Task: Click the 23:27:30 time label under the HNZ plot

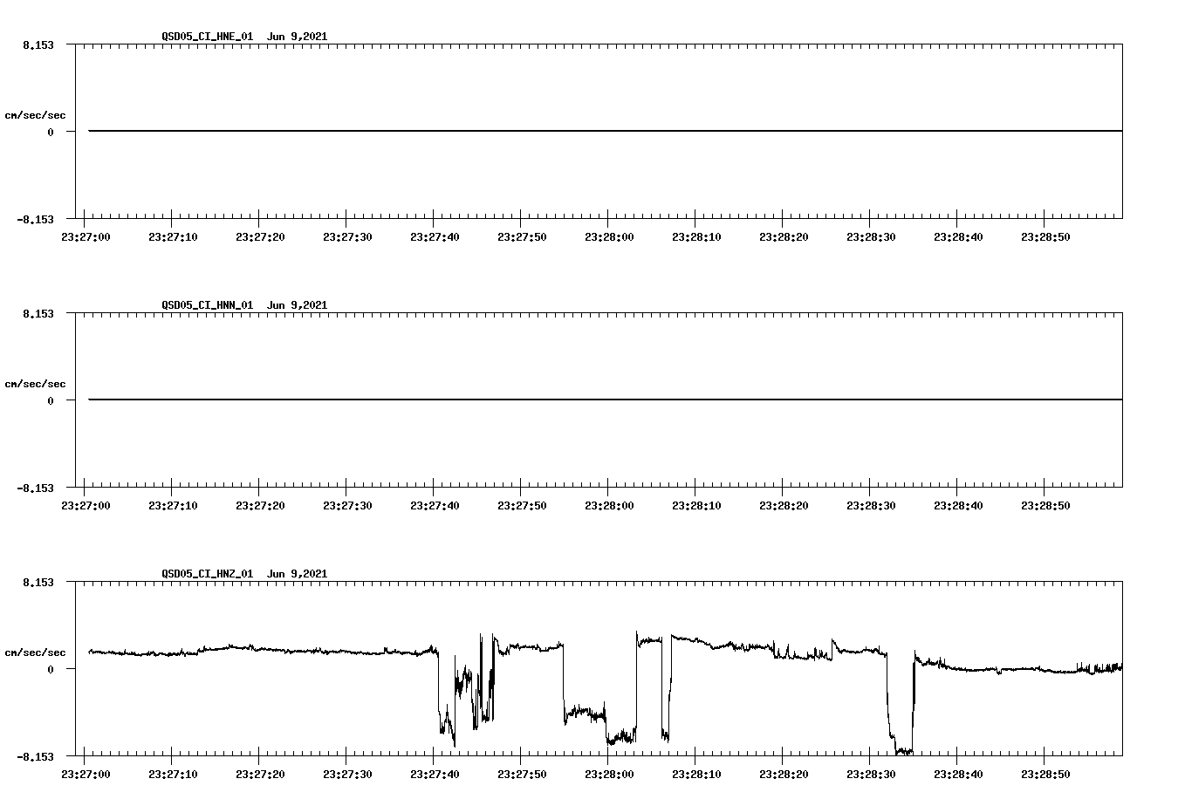Action: [x=347, y=775]
